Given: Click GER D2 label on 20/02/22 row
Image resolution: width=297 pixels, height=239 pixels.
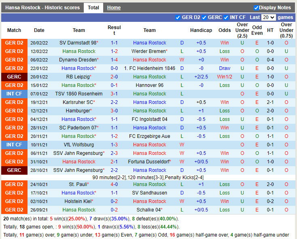Looking at the screenshot, I should click(x=14, y=43).
